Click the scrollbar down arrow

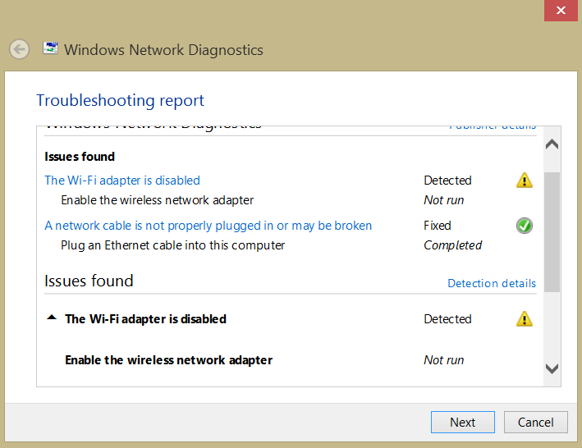pyautogui.click(x=552, y=368)
